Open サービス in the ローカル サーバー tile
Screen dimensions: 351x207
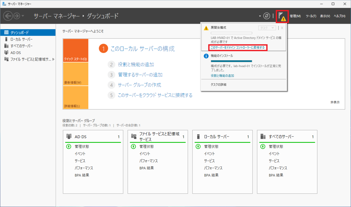pyautogui.click(x=209, y=161)
